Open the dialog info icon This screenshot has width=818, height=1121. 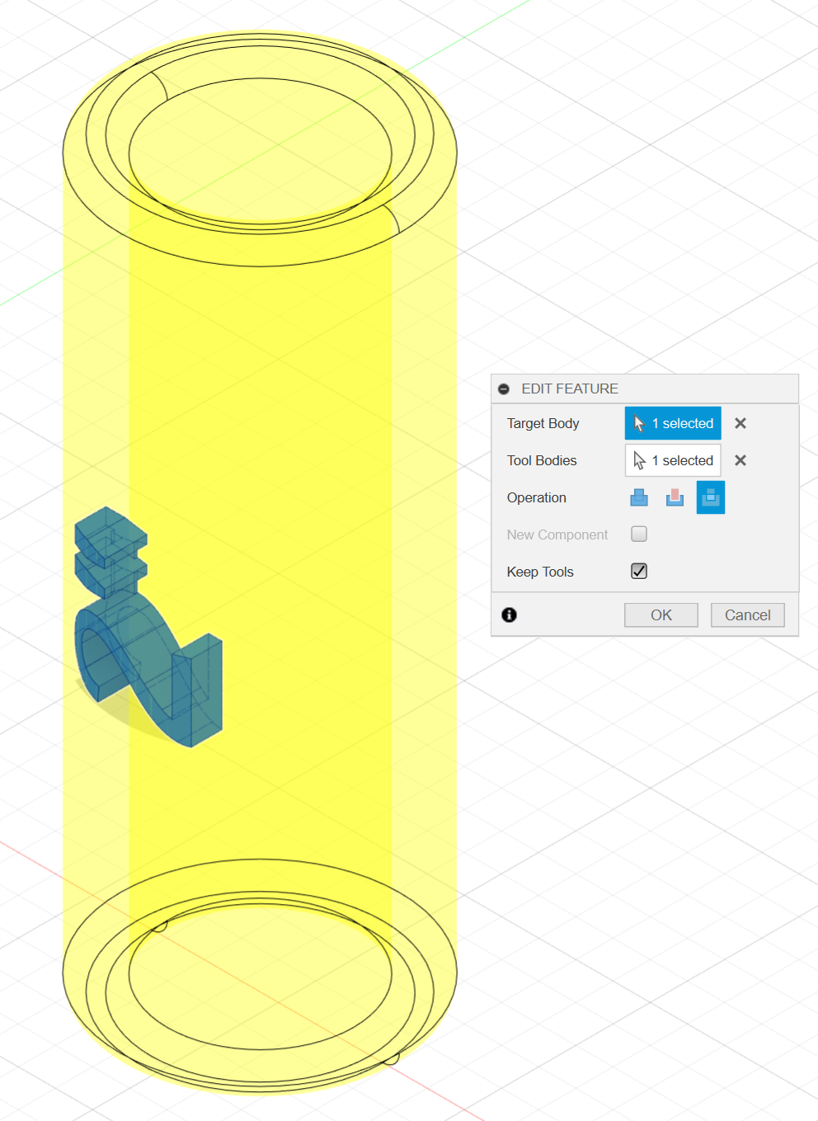pyautogui.click(x=510, y=615)
